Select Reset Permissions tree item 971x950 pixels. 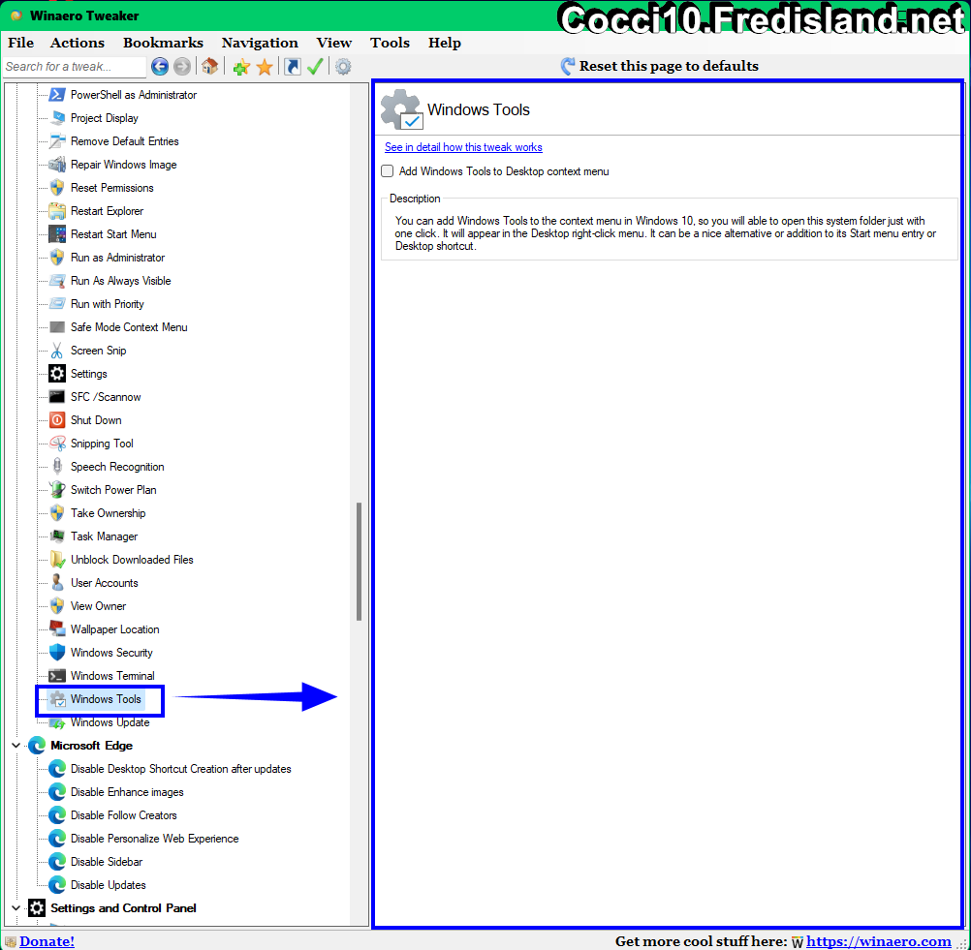pos(111,188)
